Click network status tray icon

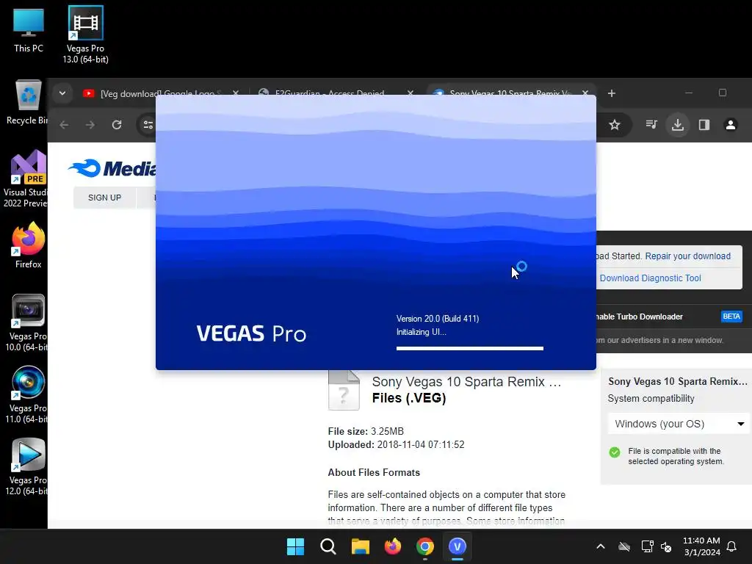pyautogui.click(x=647, y=546)
